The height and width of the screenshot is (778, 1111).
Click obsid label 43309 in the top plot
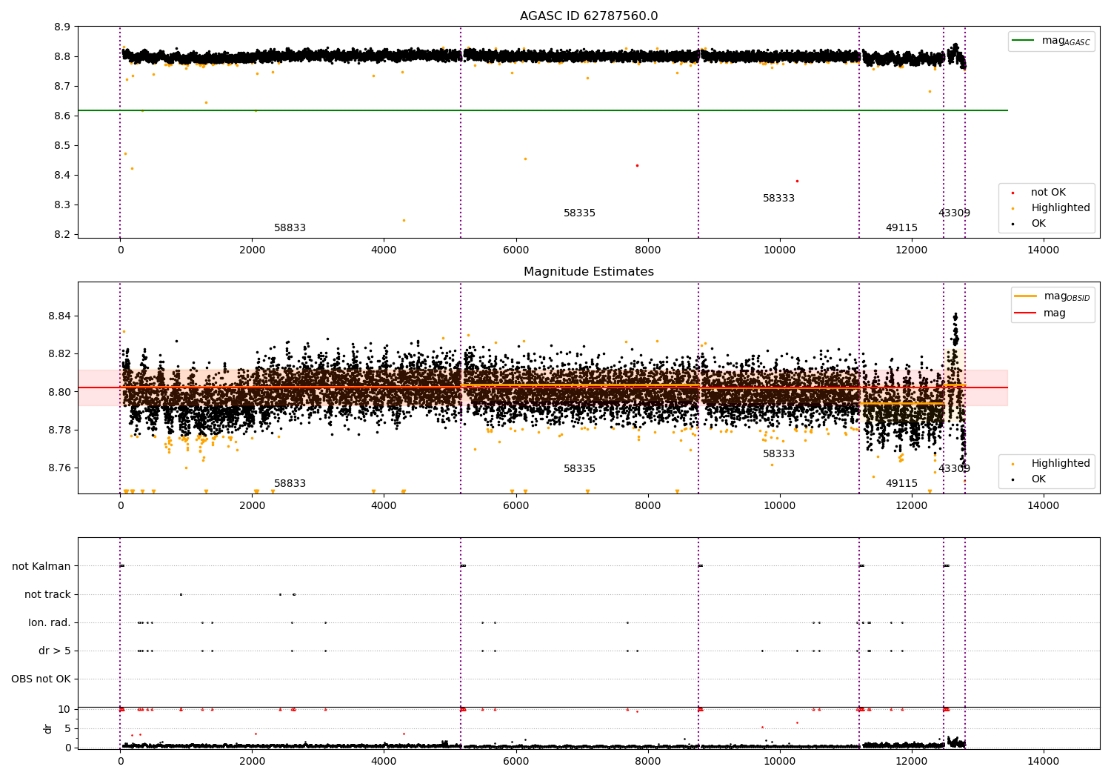pyautogui.click(x=954, y=213)
